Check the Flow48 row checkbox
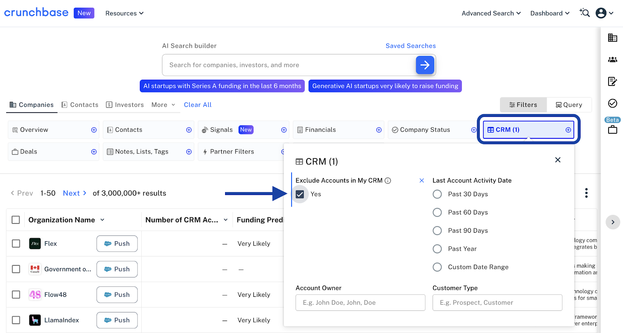This screenshot has width=623, height=333. tap(16, 295)
